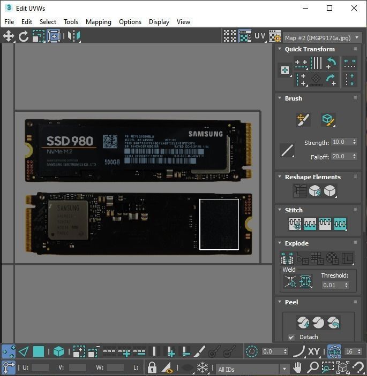Select the Pan hand tool
Viewport: 367px width, 376px height.
[297, 367]
